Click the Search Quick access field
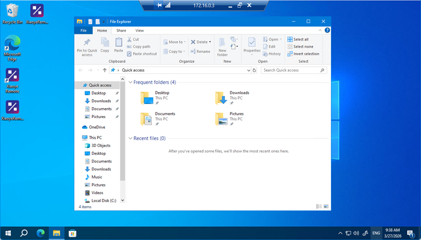This screenshot has width=421, height=240. pyautogui.click(x=292, y=71)
